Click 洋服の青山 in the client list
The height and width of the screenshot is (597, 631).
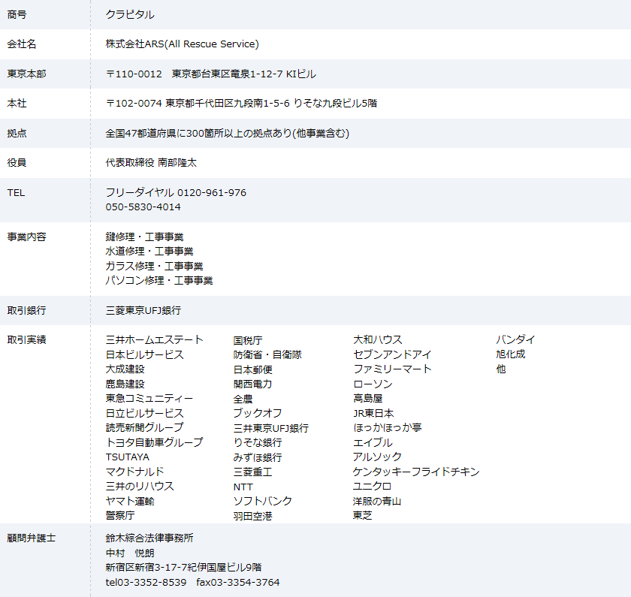(x=377, y=502)
